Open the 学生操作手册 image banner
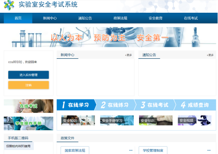The height and width of the screenshot is (154, 218). pyautogui.click(x=28, y=123)
